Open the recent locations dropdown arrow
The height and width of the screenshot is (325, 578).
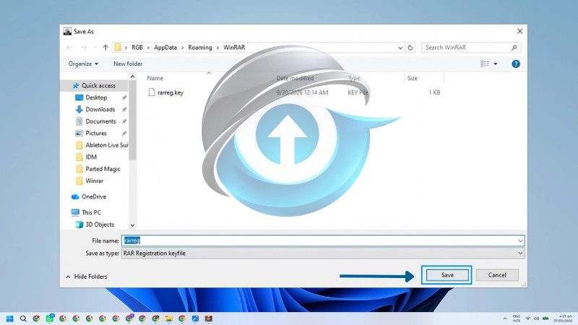point(95,48)
